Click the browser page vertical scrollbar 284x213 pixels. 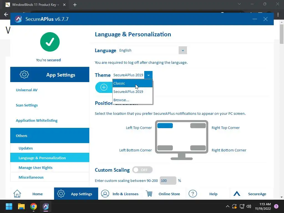pos(282,34)
